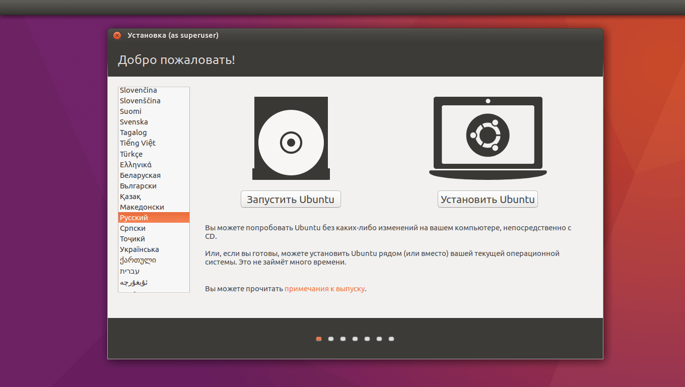Select Türkçe in the language list
The height and width of the screenshot is (387, 685).
click(154, 154)
